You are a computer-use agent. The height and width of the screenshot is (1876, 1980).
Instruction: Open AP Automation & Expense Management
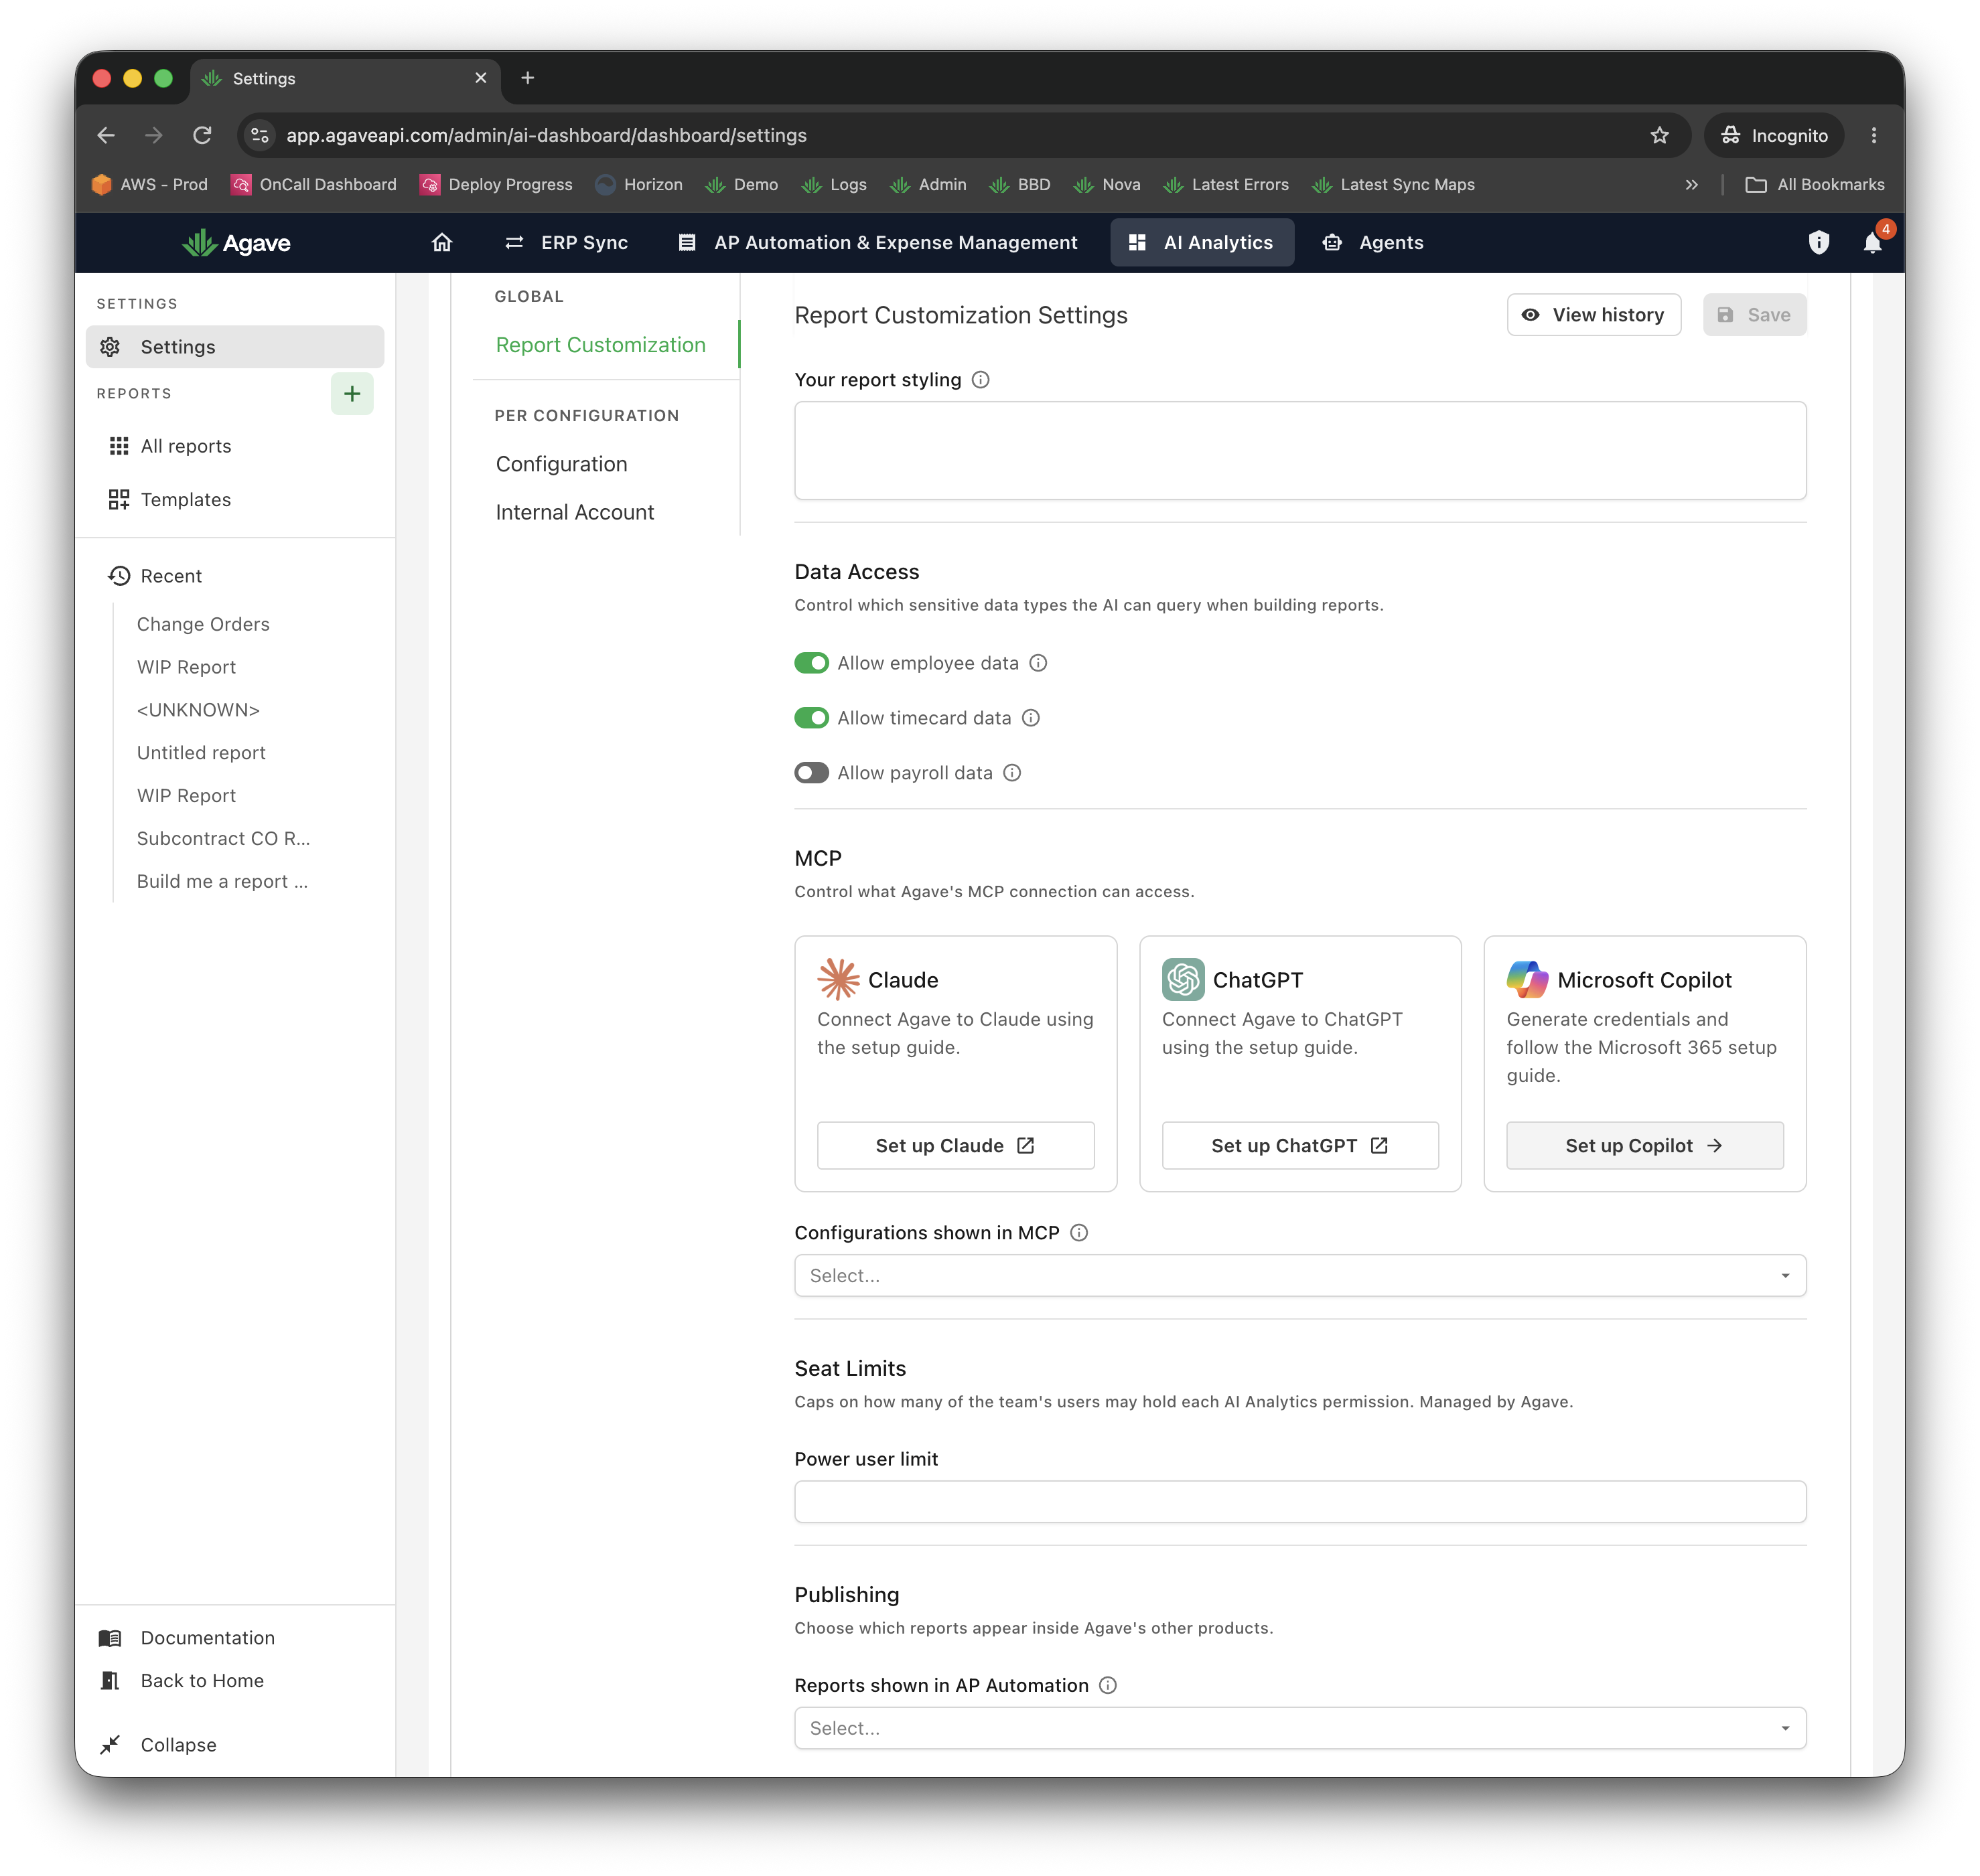(x=877, y=243)
